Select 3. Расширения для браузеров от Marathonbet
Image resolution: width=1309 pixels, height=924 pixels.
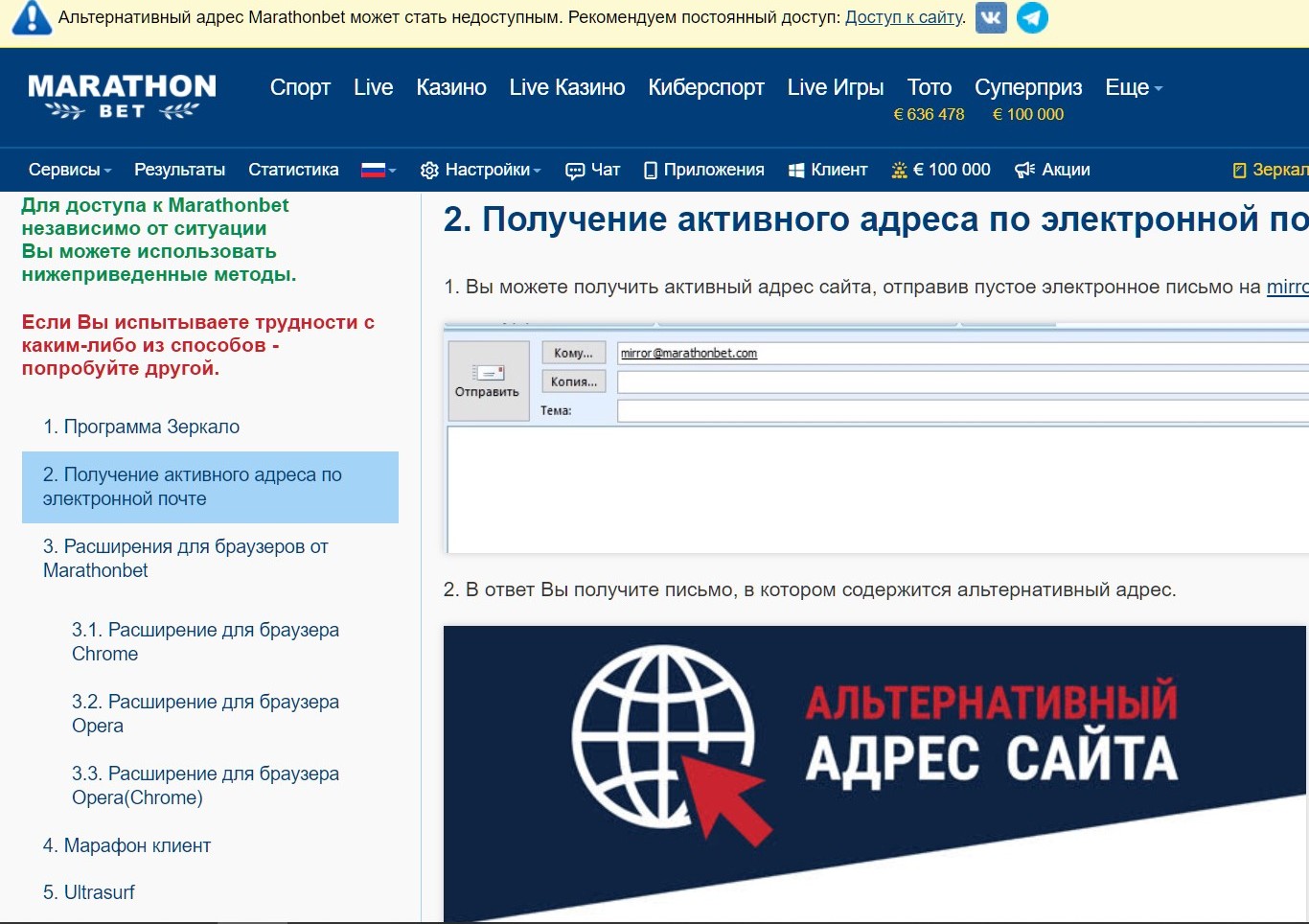[186, 558]
